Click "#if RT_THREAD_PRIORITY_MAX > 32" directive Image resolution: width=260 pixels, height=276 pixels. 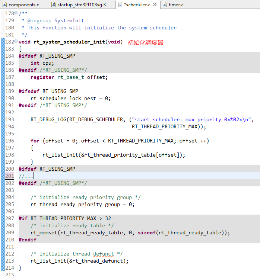click(65, 218)
